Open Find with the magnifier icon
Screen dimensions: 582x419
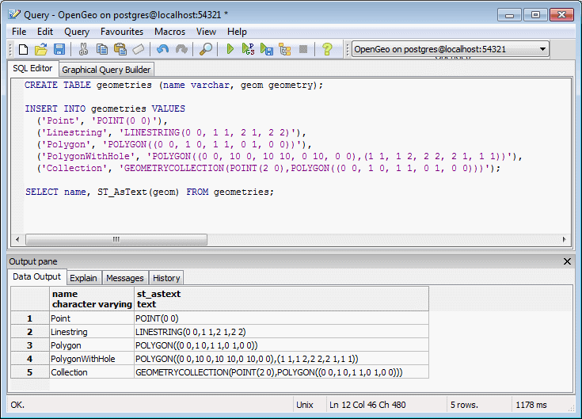pos(205,49)
